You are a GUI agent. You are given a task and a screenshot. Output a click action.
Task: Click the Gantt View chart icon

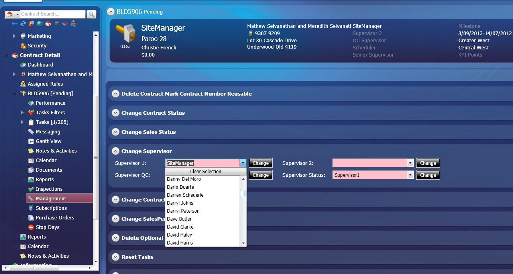coord(31,141)
